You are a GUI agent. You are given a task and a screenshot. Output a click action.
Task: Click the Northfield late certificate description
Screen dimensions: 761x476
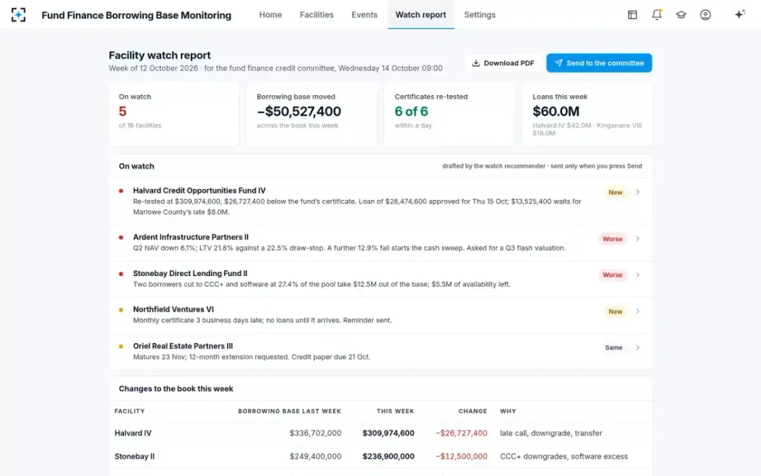263,321
